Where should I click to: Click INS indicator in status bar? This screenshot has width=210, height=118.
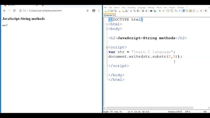(205, 111)
